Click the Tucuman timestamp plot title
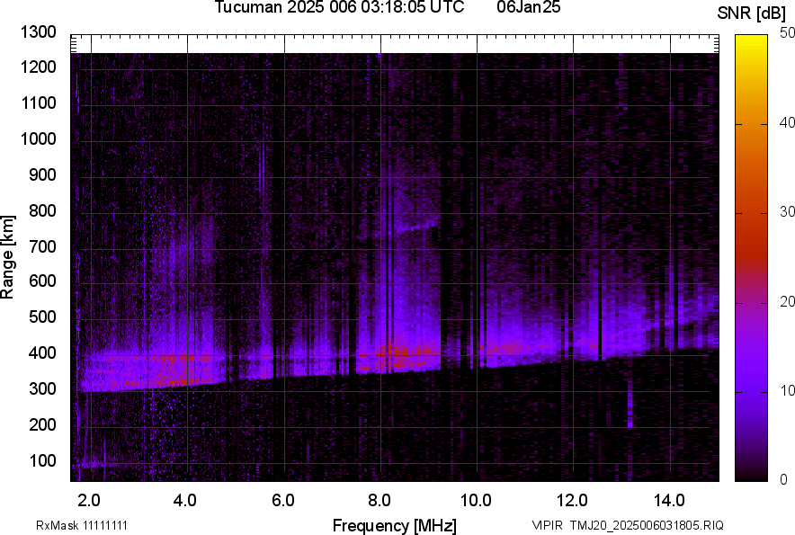The height and width of the screenshot is (535, 795). pyautogui.click(x=339, y=8)
